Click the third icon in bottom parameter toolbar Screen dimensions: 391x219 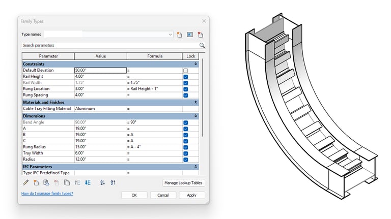click(46, 182)
